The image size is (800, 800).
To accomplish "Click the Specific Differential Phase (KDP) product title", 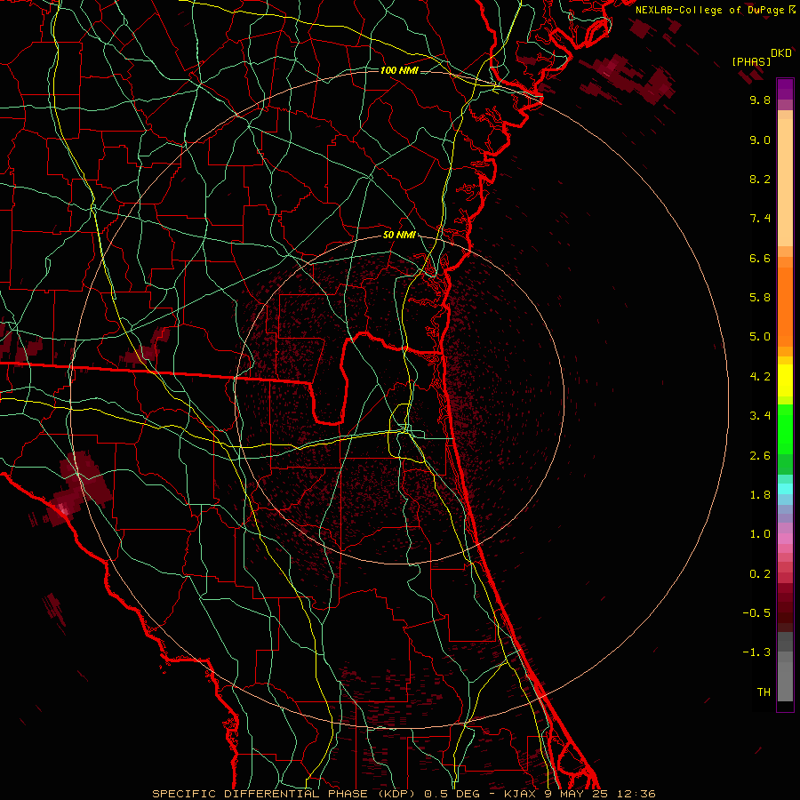I will (x=284, y=794).
